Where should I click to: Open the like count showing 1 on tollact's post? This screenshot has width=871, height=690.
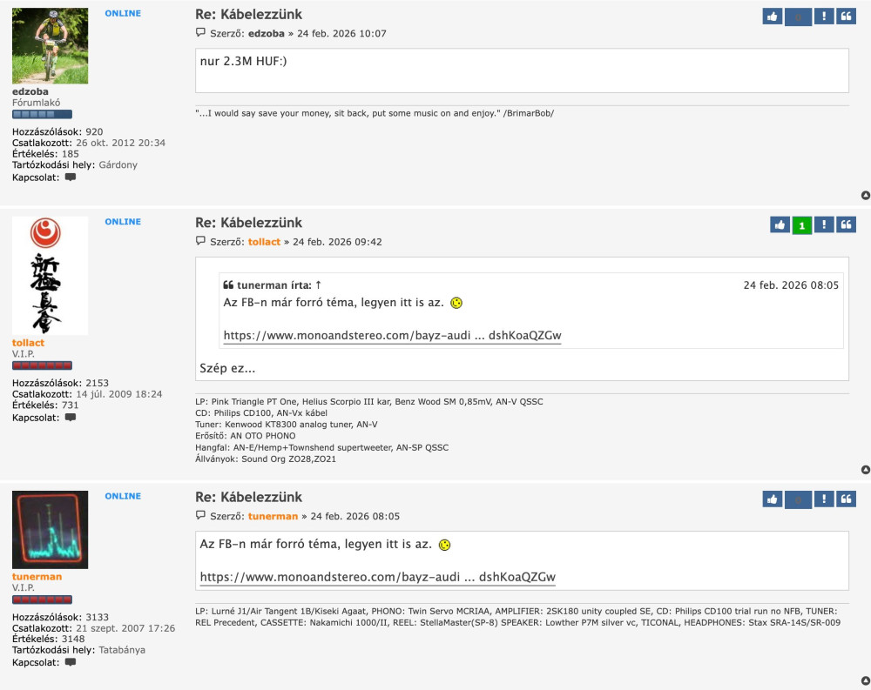tap(801, 224)
